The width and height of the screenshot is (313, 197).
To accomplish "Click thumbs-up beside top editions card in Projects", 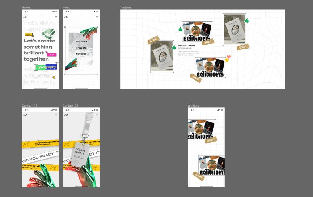I will click(181, 29).
